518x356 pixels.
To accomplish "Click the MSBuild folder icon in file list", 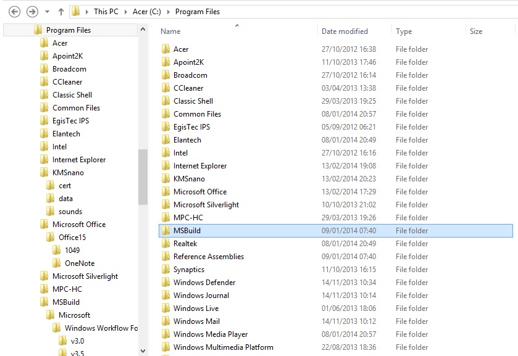I will point(166,231).
